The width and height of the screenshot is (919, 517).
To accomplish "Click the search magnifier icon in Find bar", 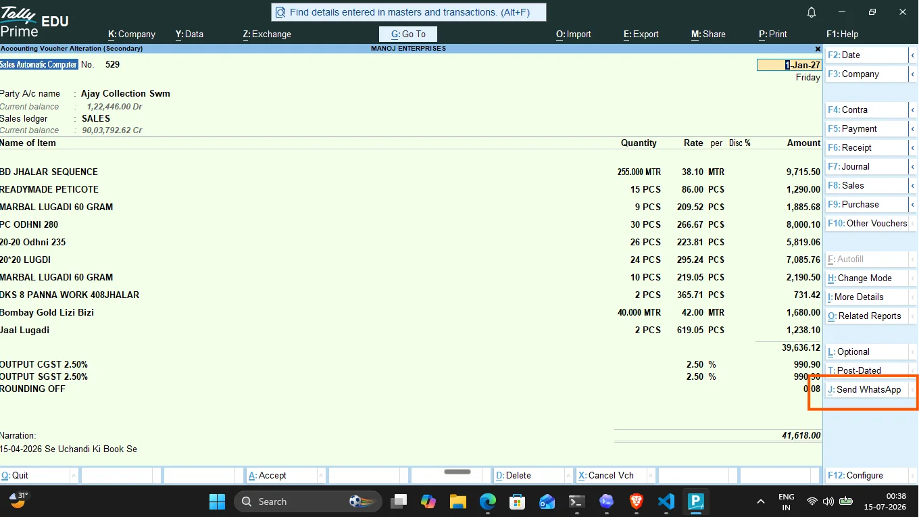I will click(x=280, y=12).
